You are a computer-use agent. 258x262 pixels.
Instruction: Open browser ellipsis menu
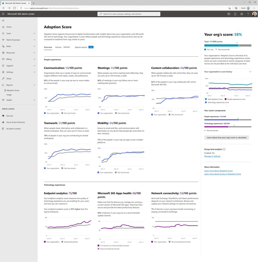[x=254, y=8]
